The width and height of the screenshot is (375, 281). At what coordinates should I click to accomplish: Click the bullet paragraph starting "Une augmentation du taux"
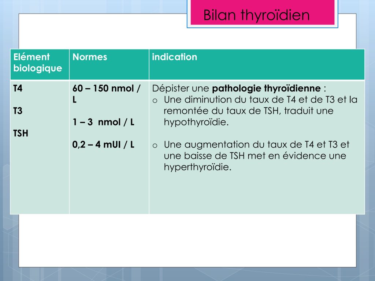click(x=251, y=156)
